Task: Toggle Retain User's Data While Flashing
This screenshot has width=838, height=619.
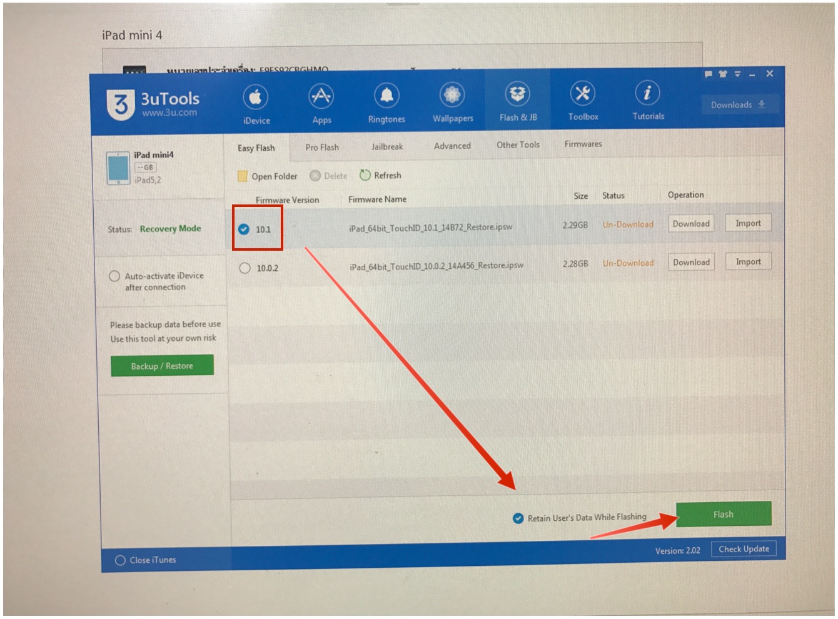Action: (518, 518)
